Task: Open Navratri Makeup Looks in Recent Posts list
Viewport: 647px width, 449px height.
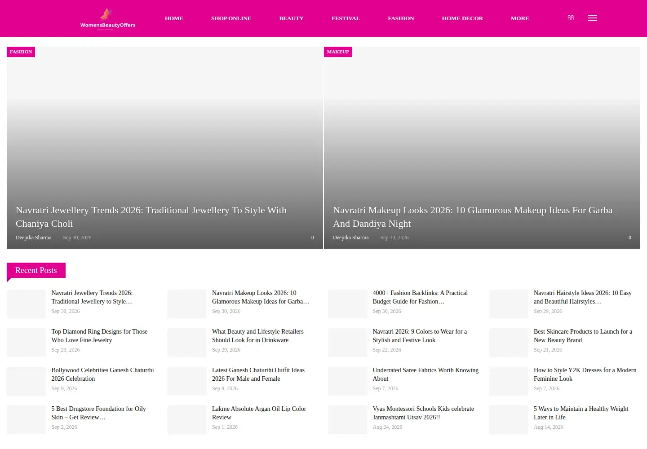Action: click(261, 297)
